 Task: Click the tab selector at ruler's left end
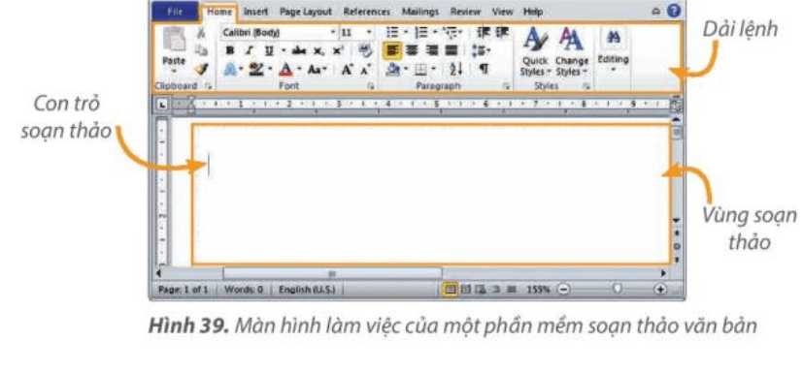pyautogui.click(x=163, y=105)
